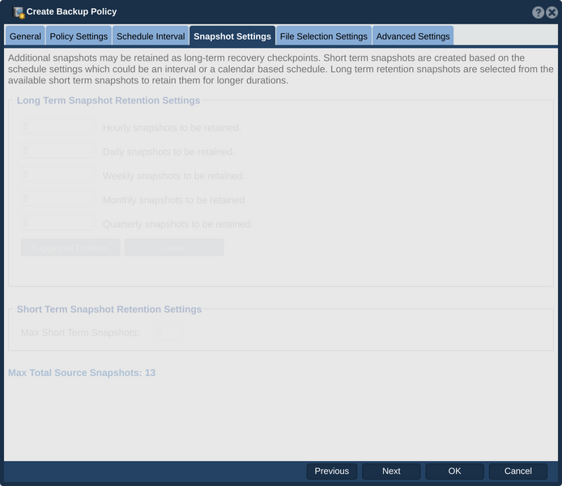
Task: Click the 'Additional snapshots may be retained' description
Action: pyautogui.click(x=281, y=69)
